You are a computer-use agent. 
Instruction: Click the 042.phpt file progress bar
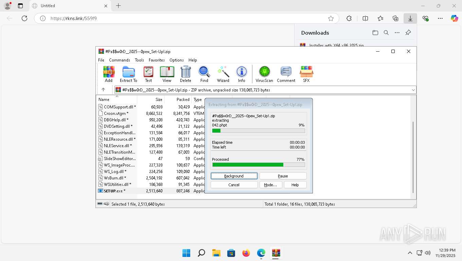click(259, 130)
